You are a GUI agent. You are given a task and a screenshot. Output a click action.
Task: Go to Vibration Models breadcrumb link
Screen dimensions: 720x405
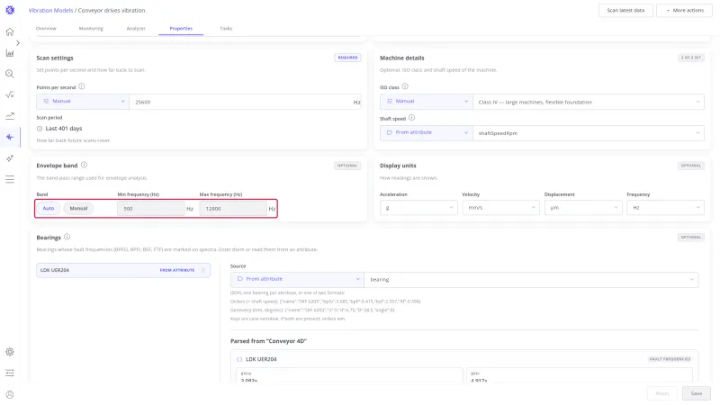(x=50, y=10)
